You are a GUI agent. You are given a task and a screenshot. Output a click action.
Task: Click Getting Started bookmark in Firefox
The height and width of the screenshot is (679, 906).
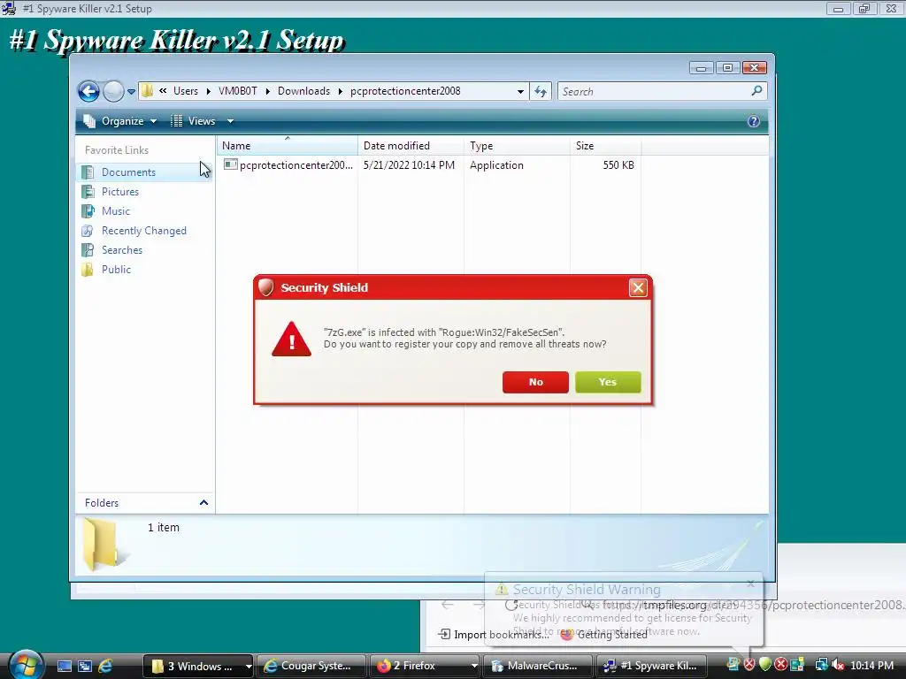(604, 635)
